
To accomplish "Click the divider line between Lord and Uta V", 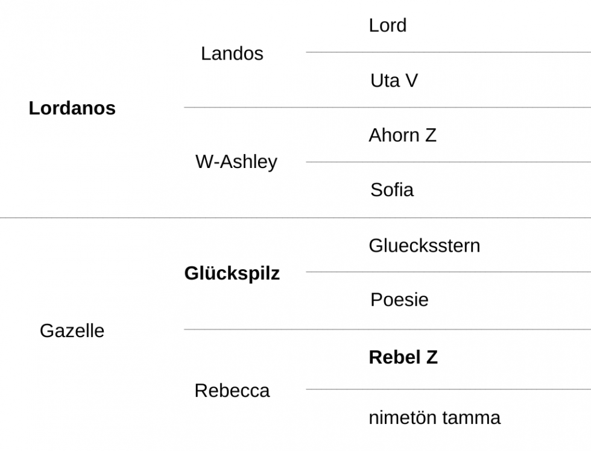I will click(x=448, y=52).
